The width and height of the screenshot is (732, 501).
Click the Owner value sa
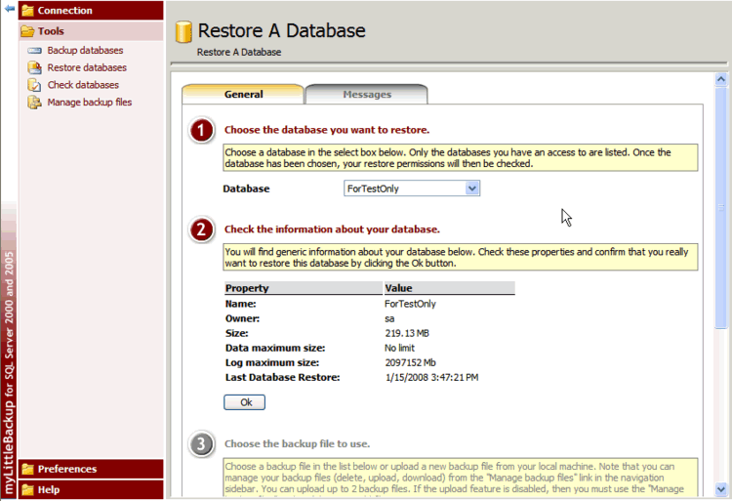coord(389,319)
